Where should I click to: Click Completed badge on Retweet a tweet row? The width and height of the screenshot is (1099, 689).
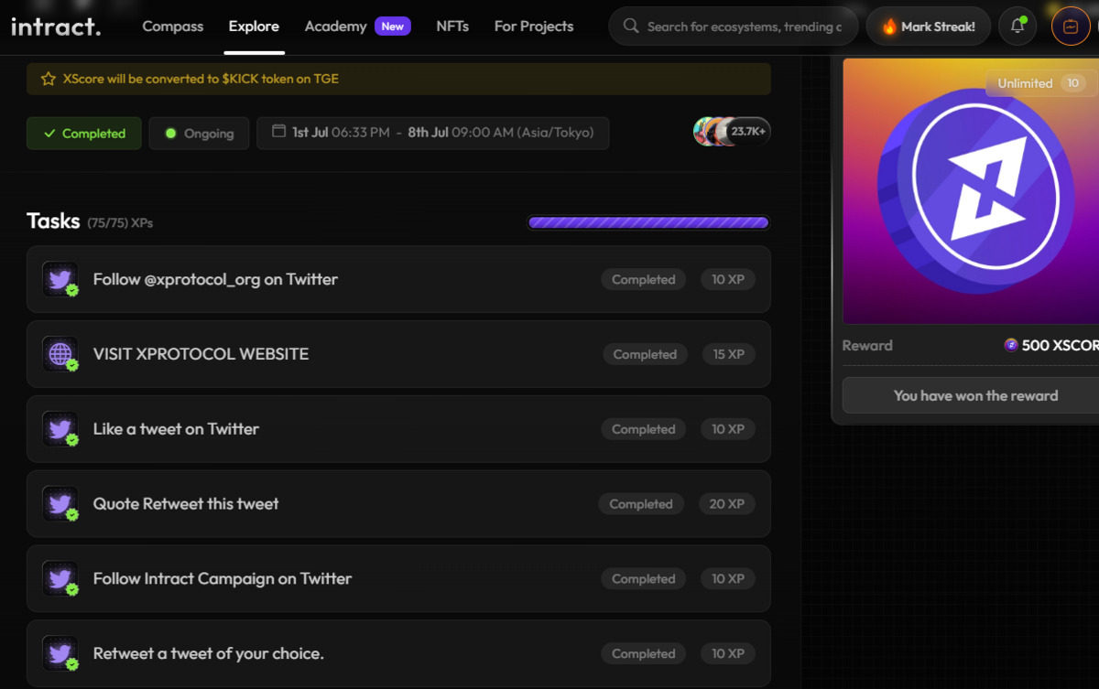[x=644, y=654]
